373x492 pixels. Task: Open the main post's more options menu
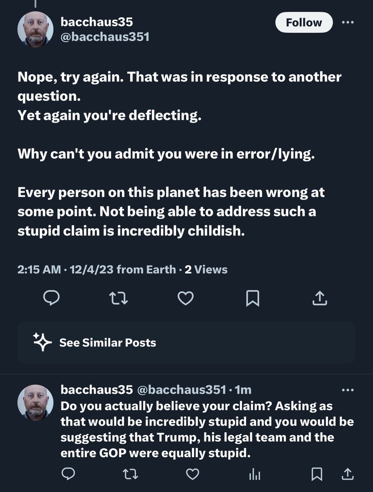click(348, 23)
